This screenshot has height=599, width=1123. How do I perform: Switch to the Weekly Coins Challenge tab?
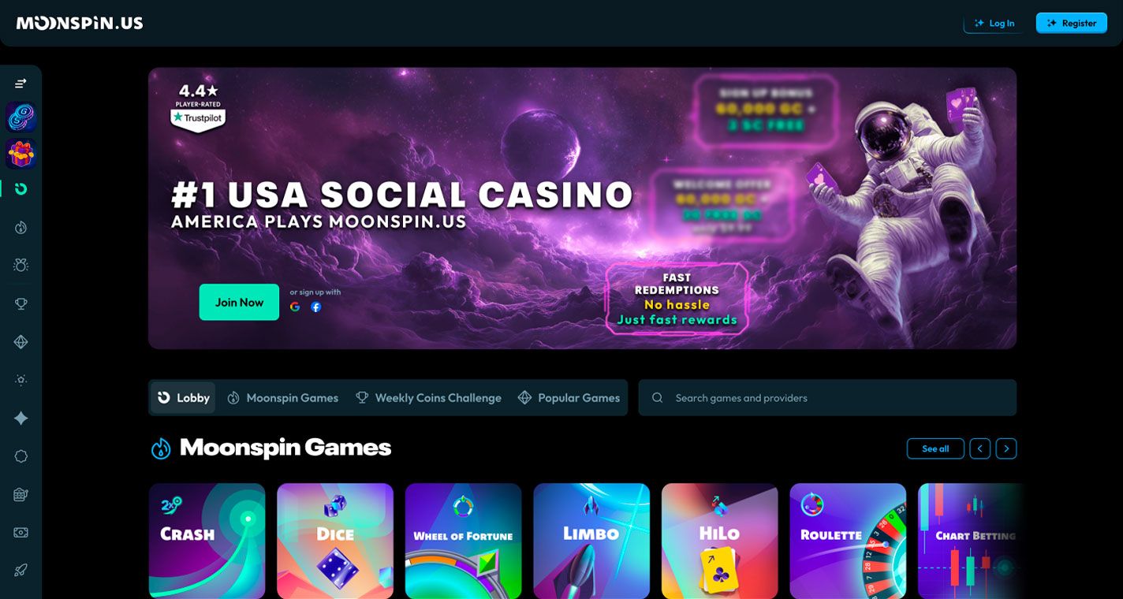coord(429,398)
